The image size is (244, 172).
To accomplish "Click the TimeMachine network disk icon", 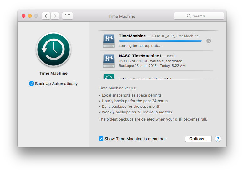I will [109, 41].
